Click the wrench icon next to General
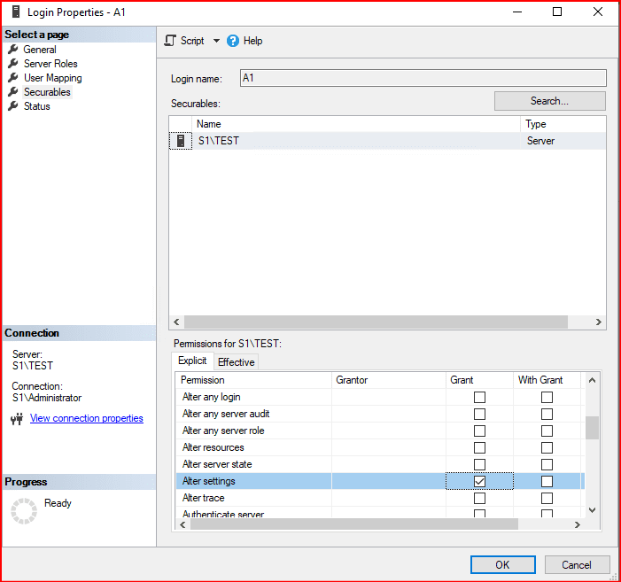The image size is (621, 582). (13, 50)
